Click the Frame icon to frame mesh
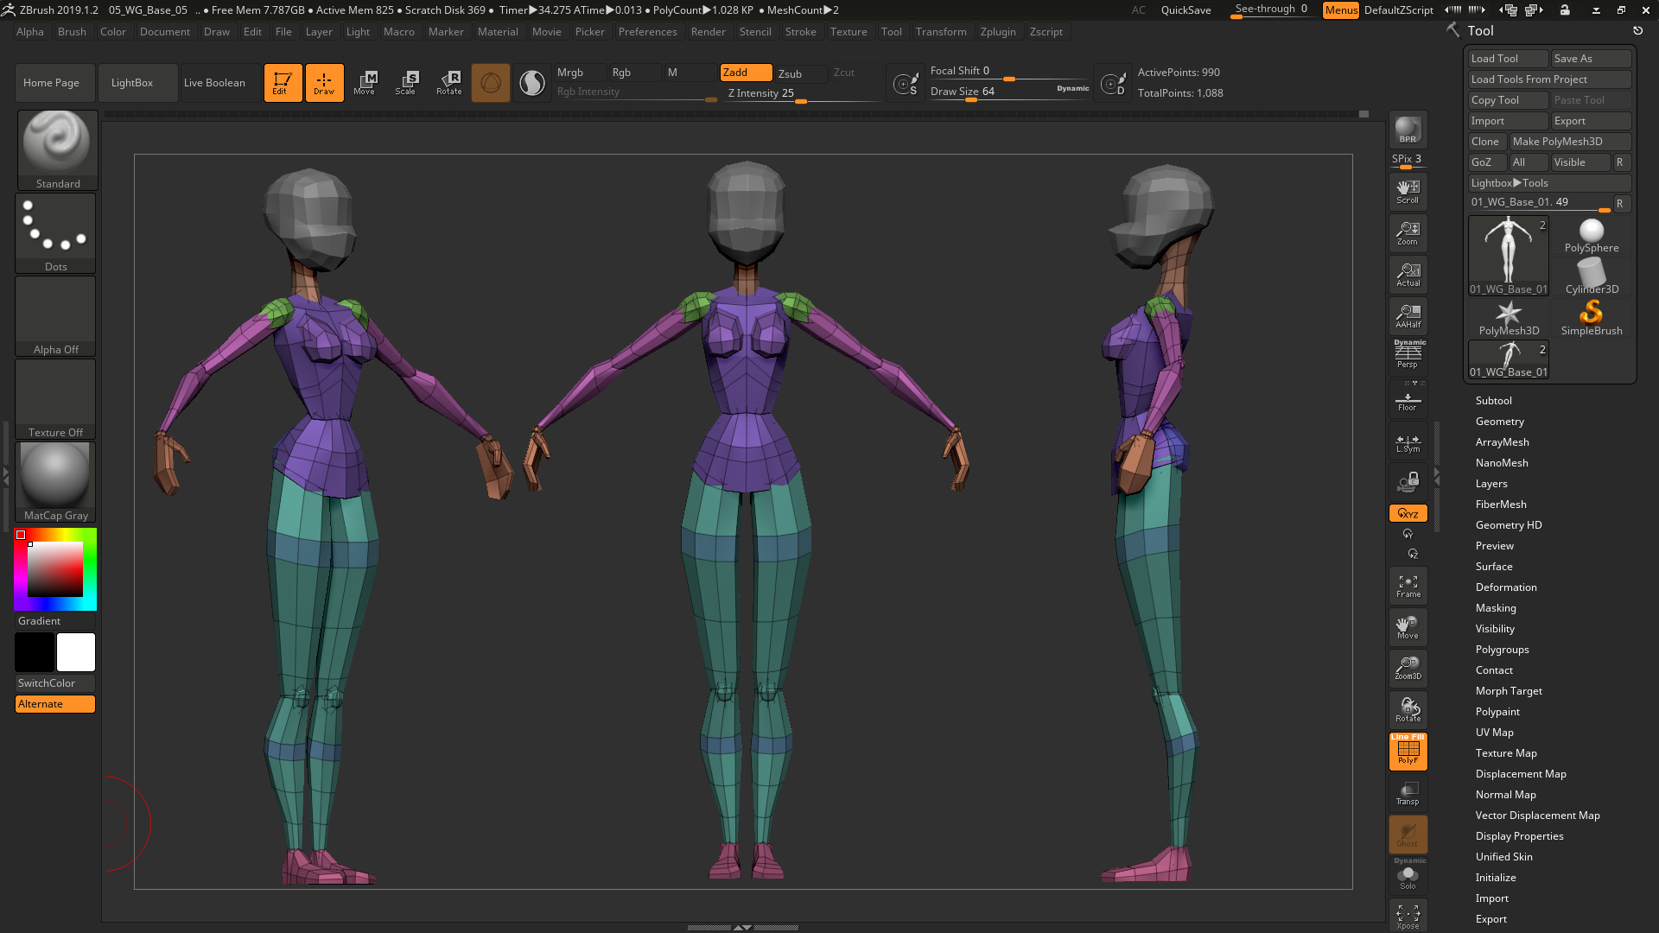 click(1408, 585)
